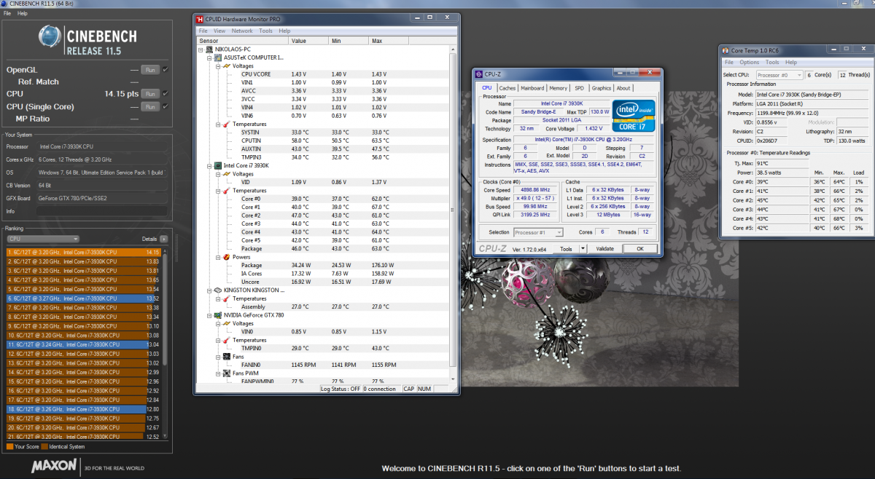Click the Tools button in CPU-Z

tap(566, 248)
